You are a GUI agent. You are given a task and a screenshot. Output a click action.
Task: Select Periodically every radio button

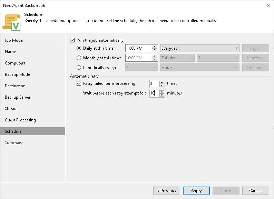coord(79,68)
